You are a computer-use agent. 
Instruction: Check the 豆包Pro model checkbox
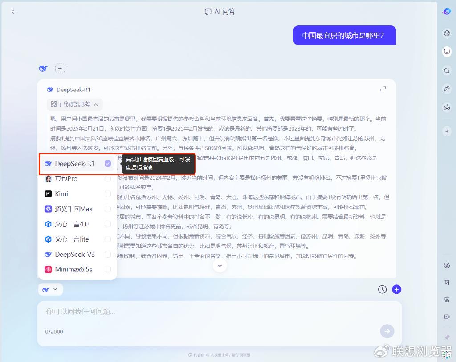pyautogui.click(x=108, y=179)
